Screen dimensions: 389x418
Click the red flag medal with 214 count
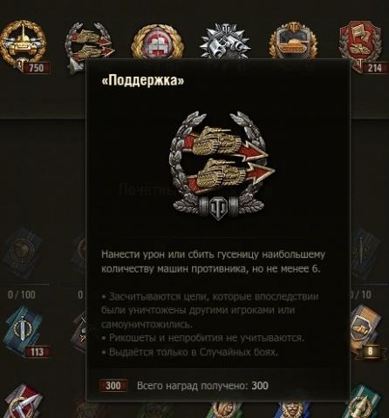pyautogui.click(x=360, y=44)
